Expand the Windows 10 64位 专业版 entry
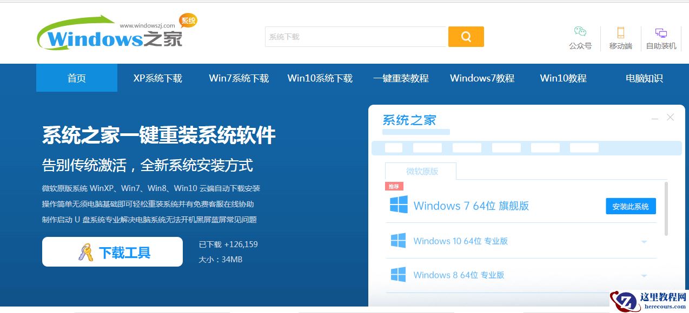 tap(644, 241)
